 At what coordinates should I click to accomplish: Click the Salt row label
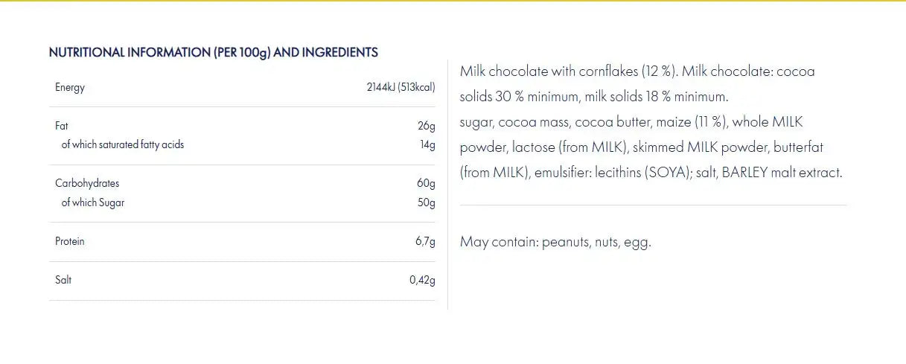click(63, 281)
